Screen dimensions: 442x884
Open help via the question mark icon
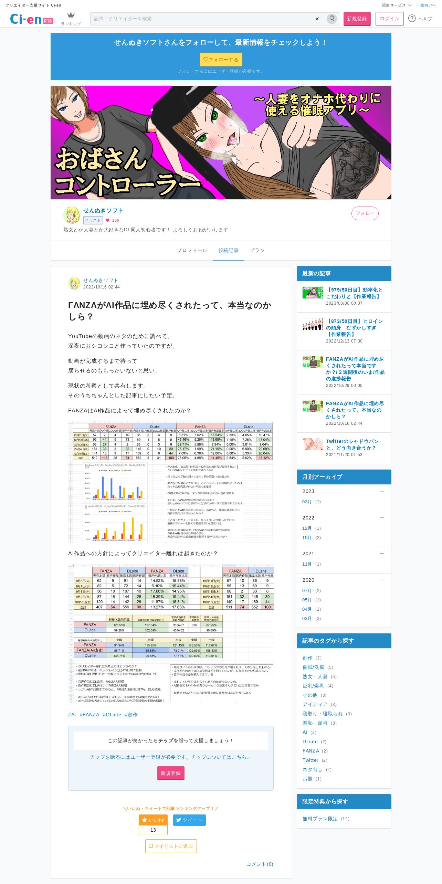click(412, 19)
